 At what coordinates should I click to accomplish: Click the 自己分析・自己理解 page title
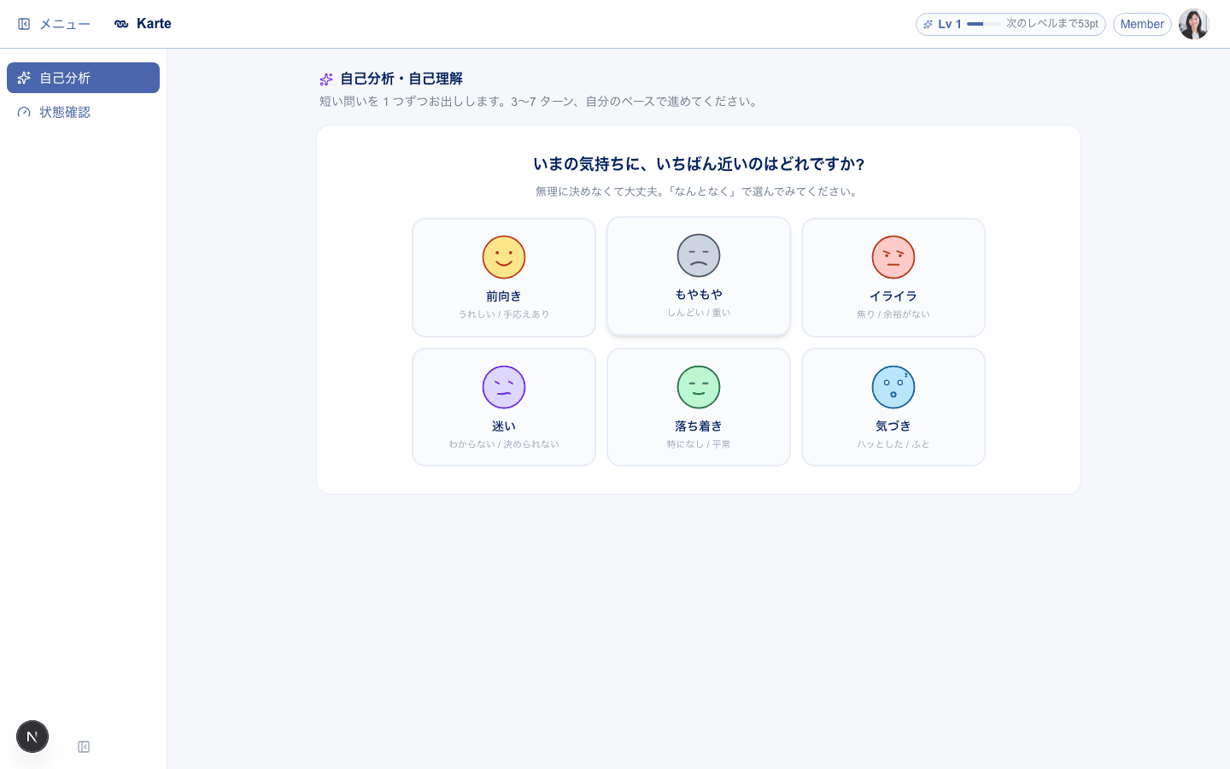[x=401, y=79]
